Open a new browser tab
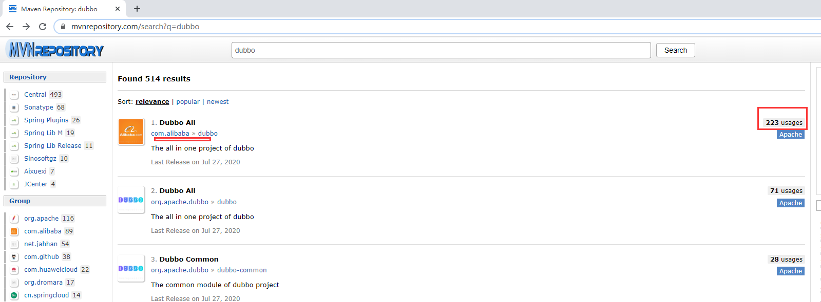 click(137, 9)
